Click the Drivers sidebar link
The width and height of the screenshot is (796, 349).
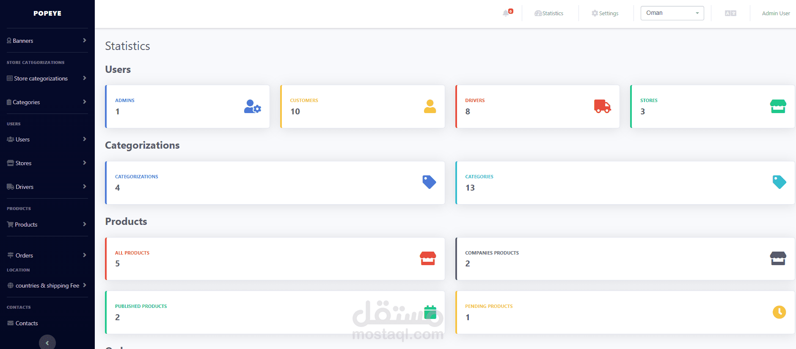[x=25, y=187]
